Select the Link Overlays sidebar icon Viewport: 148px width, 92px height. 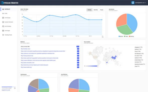(x=3, y=26)
